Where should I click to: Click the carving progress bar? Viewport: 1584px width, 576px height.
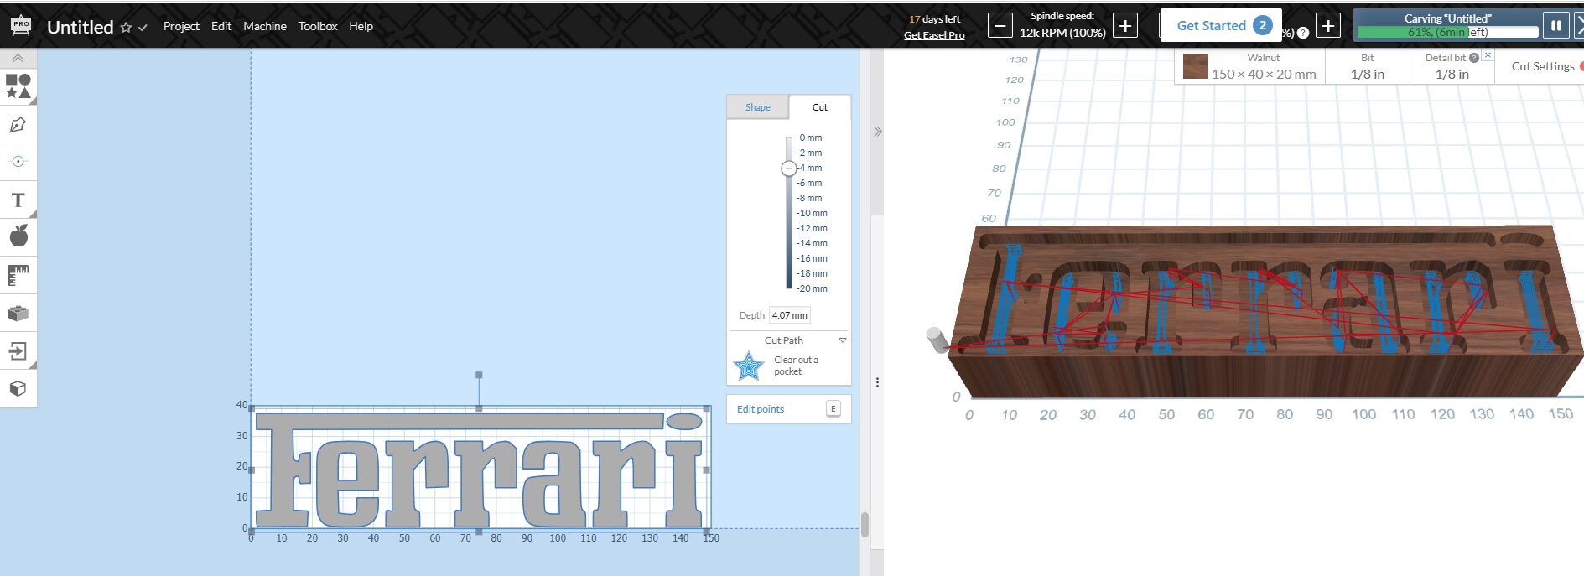1448,32
